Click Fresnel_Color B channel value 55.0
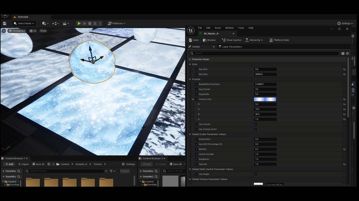359x201 pixels. pos(265,114)
